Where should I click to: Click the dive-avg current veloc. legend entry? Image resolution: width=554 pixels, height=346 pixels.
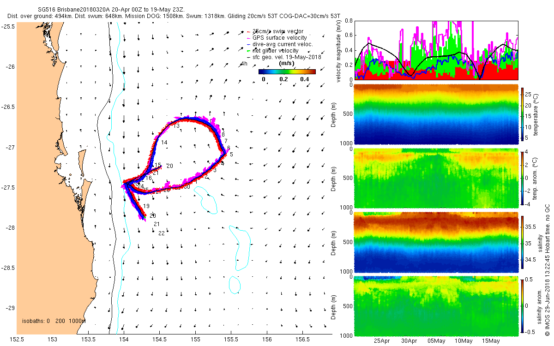278,44
